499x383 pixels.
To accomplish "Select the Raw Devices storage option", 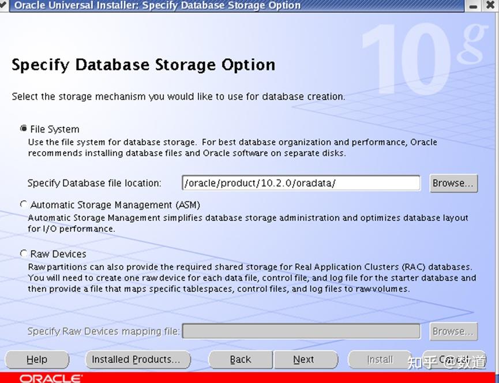I will pos(24,253).
